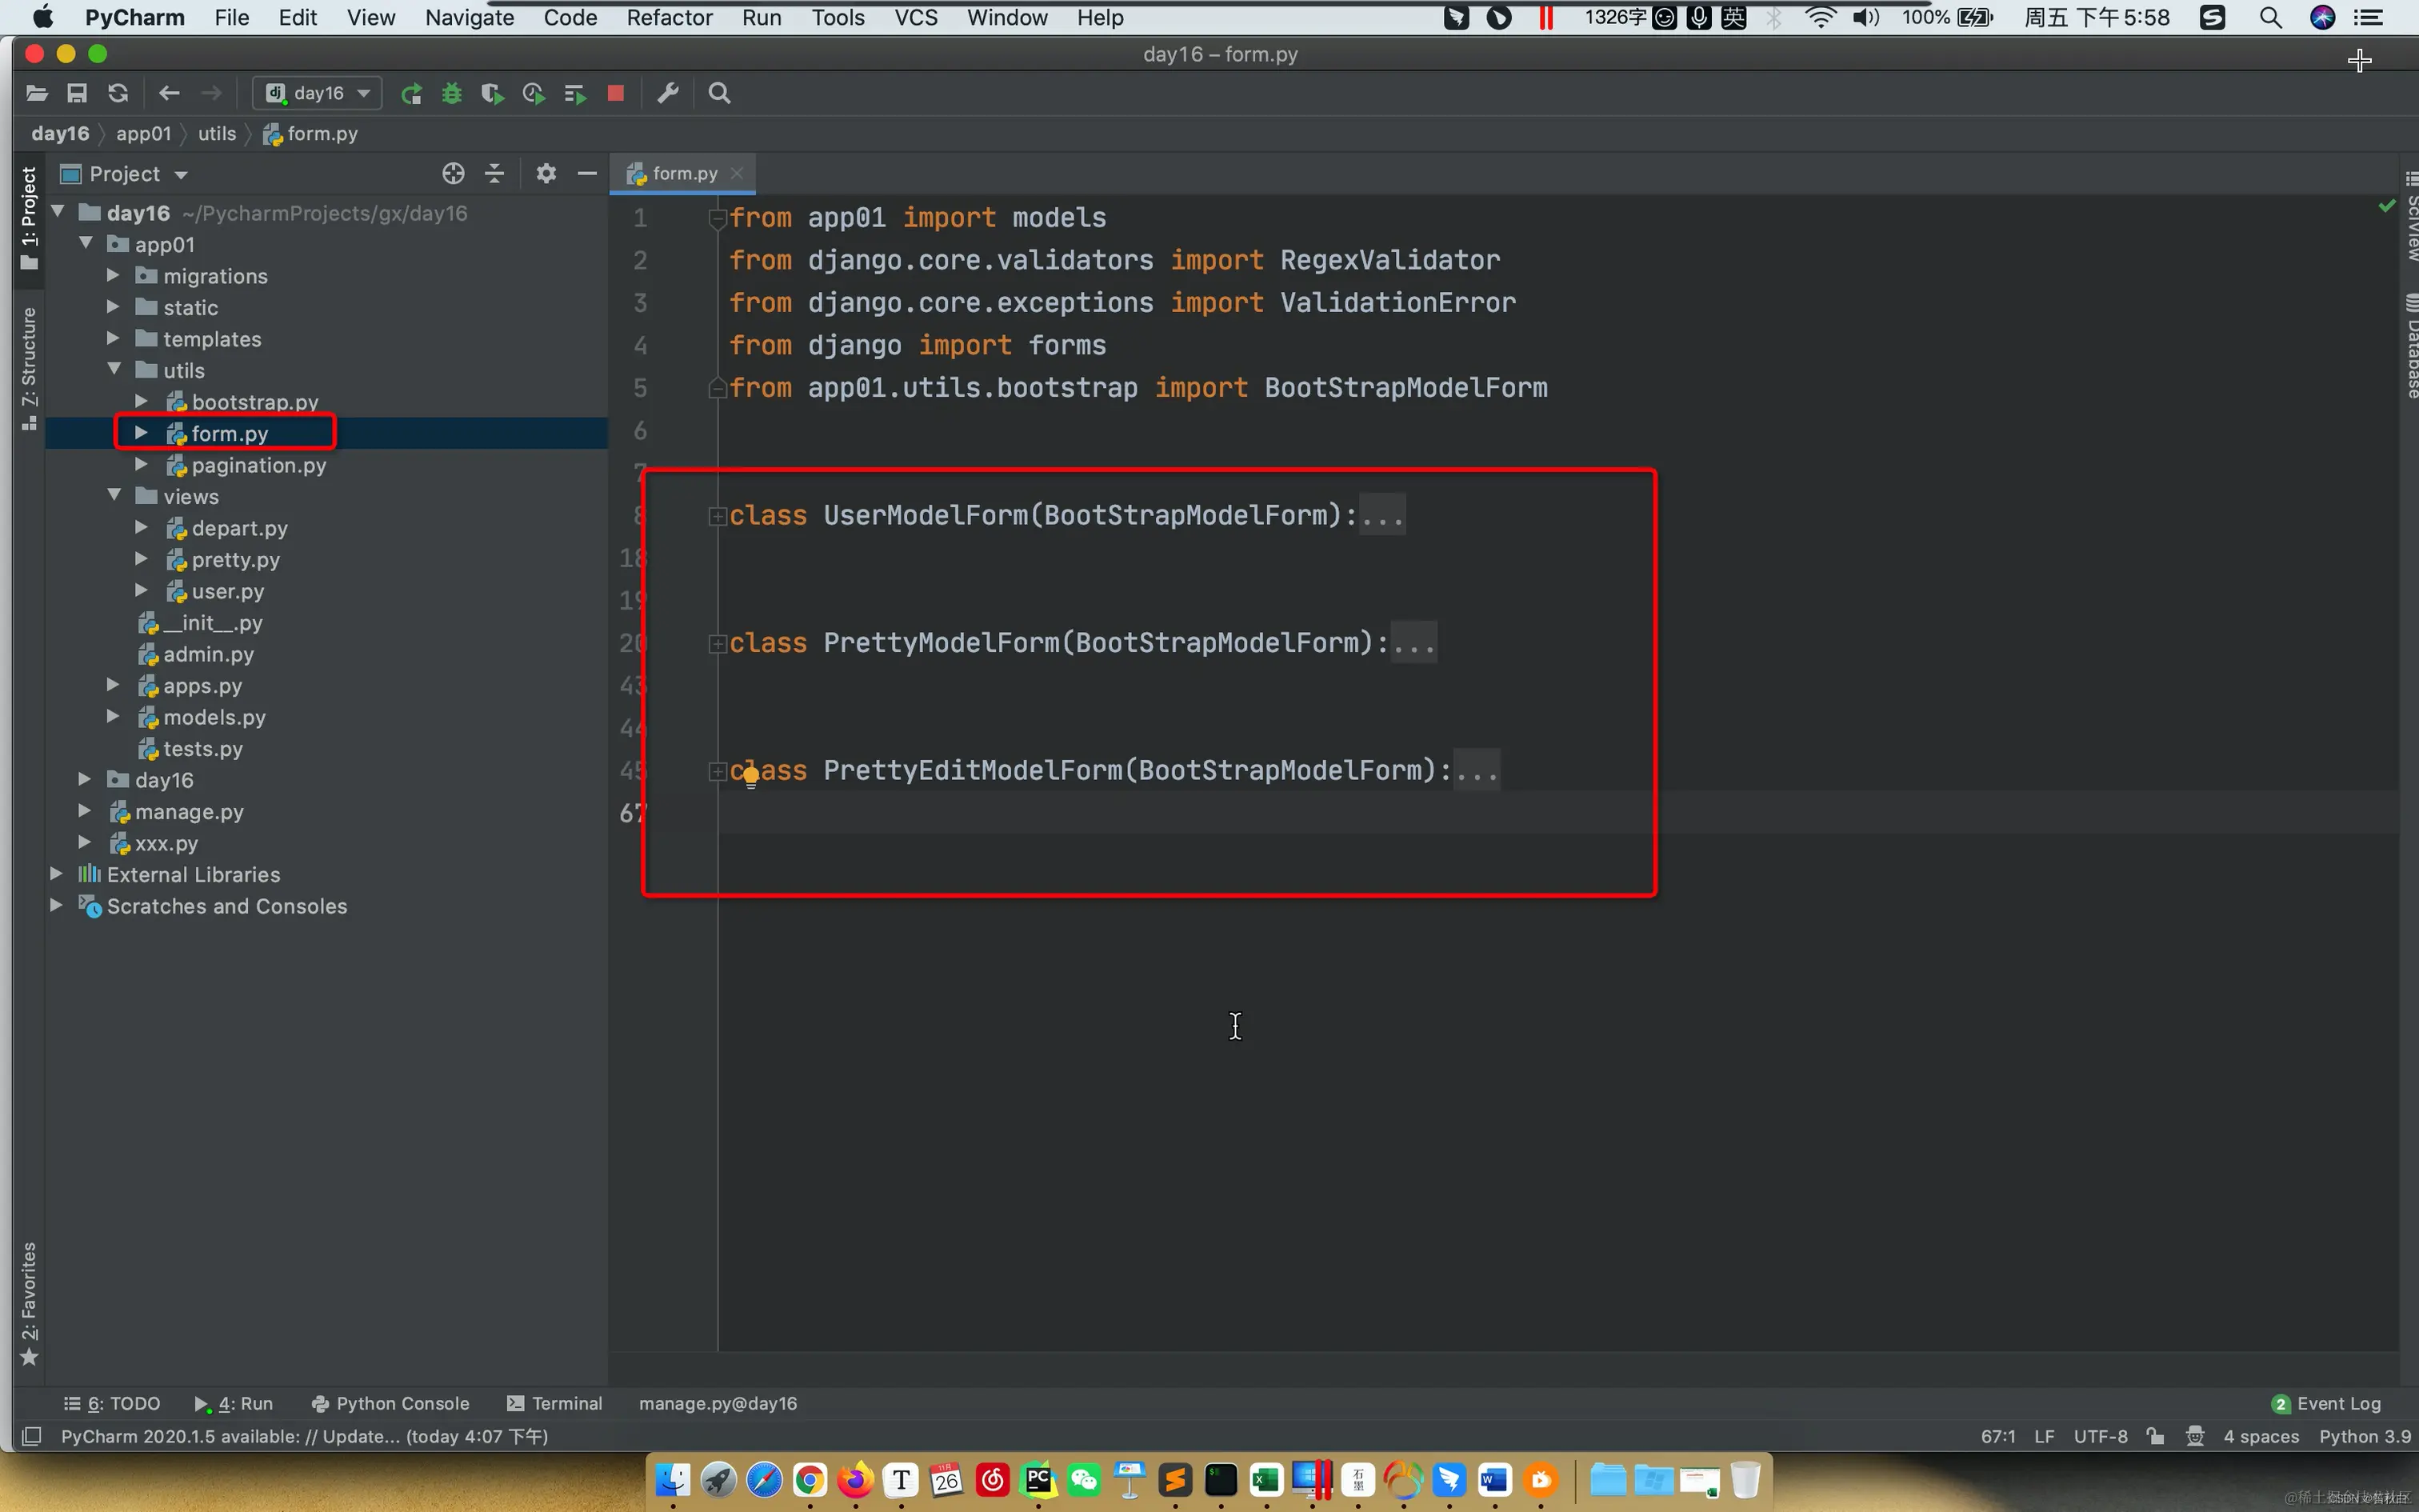Toggle read-only lock icon in status bar
This screenshot has width=2419, height=1512.
tap(2155, 1436)
